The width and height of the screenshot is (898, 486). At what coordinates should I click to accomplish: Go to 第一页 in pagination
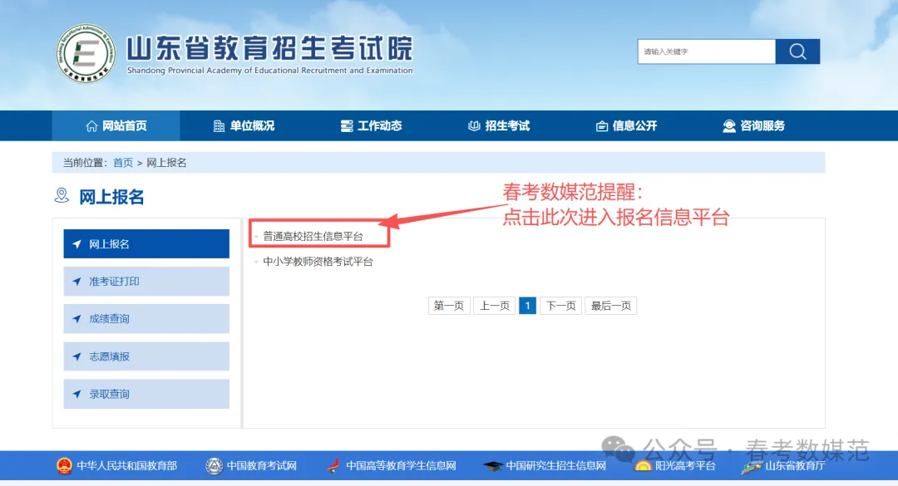[449, 306]
